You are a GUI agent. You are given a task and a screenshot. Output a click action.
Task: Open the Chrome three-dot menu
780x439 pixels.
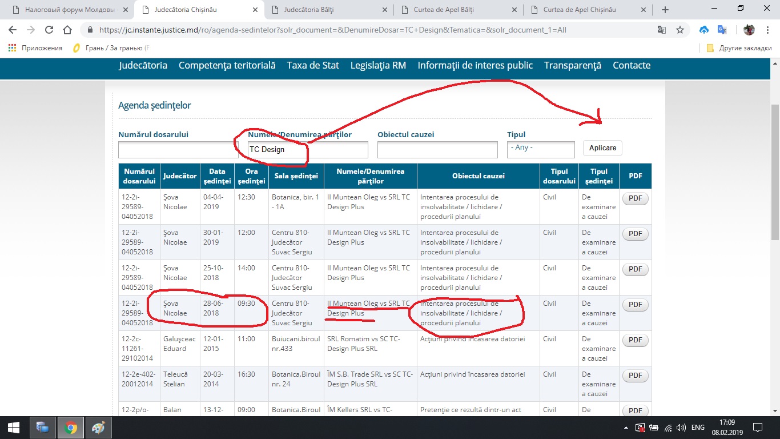click(767, 30)
